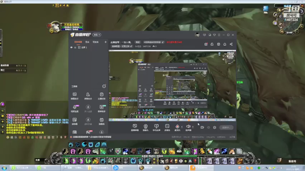Image resolution: width=305 pixels, height=171 pixels.
Task: Open the danmaku assistant tool in the toolbox
Action: point(74,96)
